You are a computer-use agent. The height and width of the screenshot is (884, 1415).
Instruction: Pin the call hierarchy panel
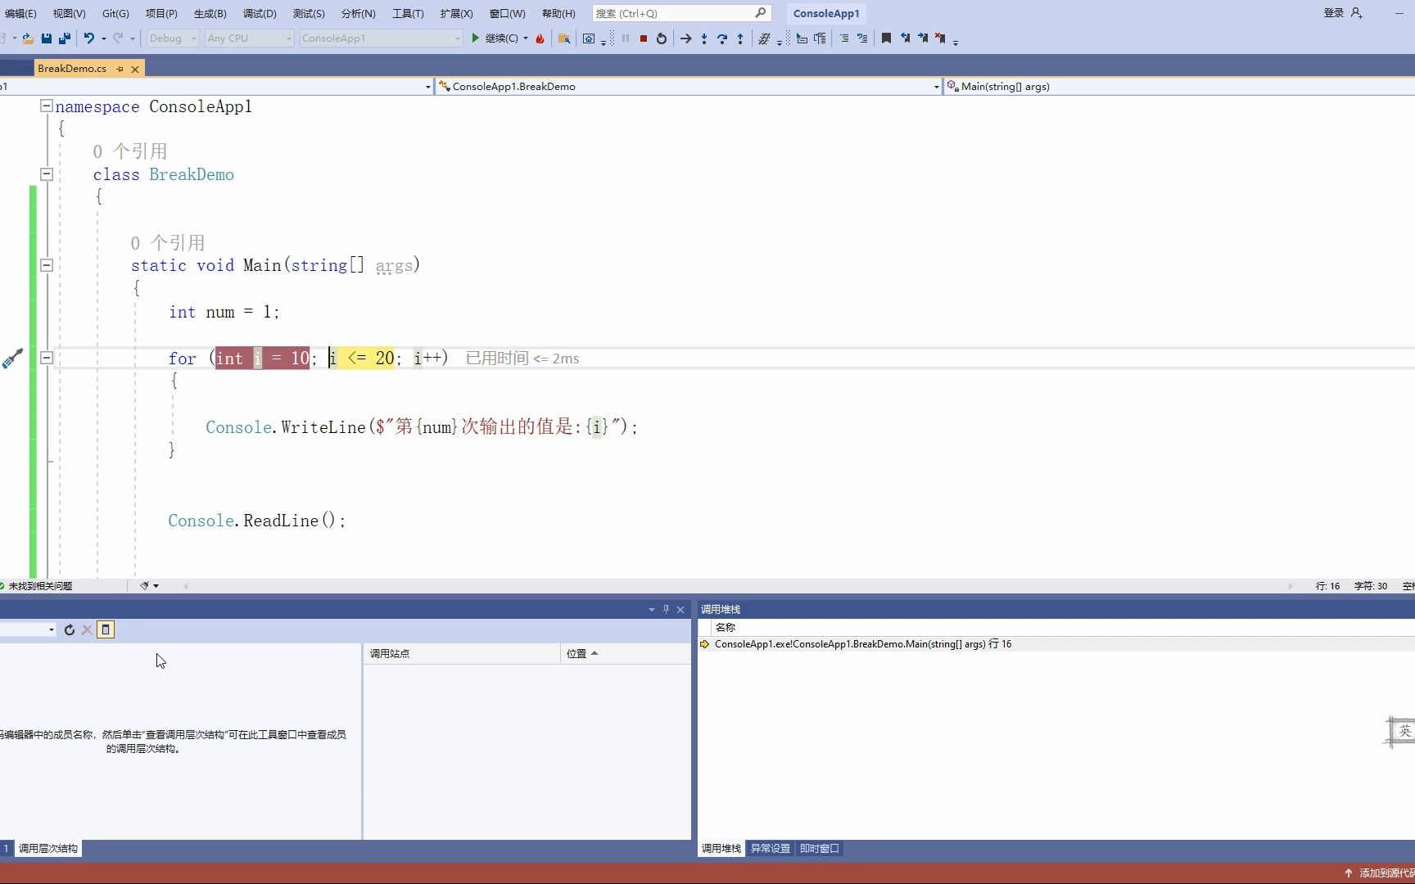coord(666,609)
